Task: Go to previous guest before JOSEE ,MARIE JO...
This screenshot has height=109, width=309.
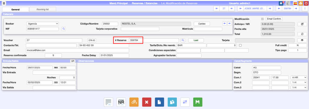Action: 241,8
